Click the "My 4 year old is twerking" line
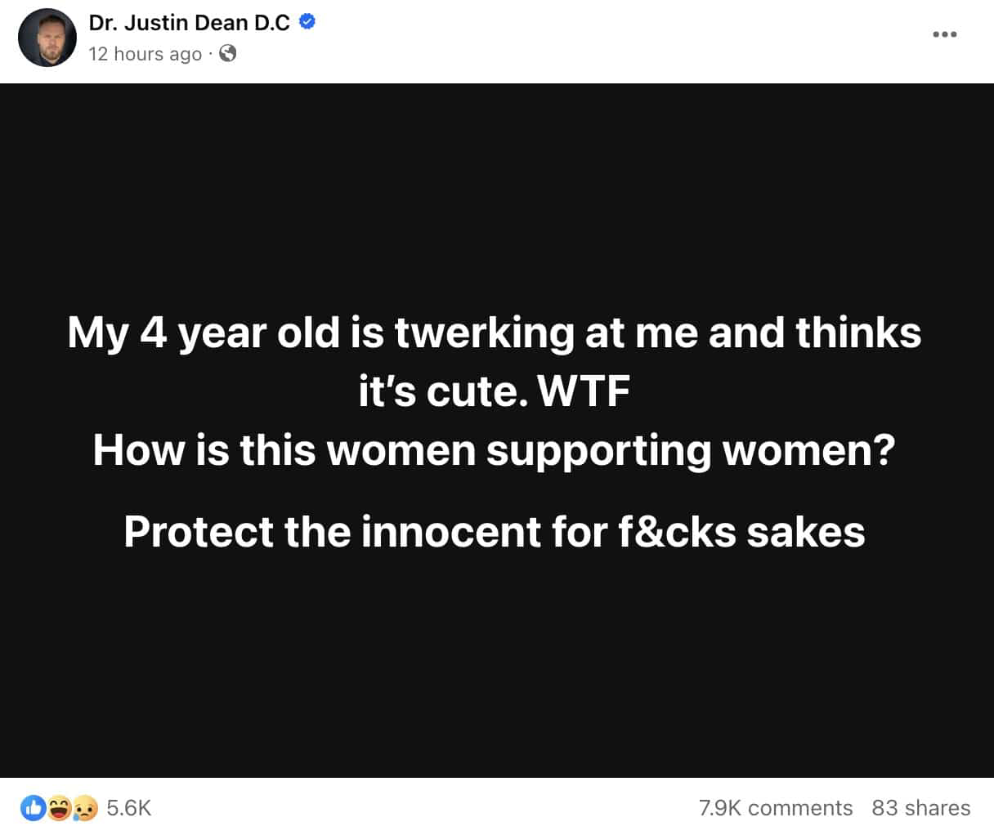 [494, 333]
